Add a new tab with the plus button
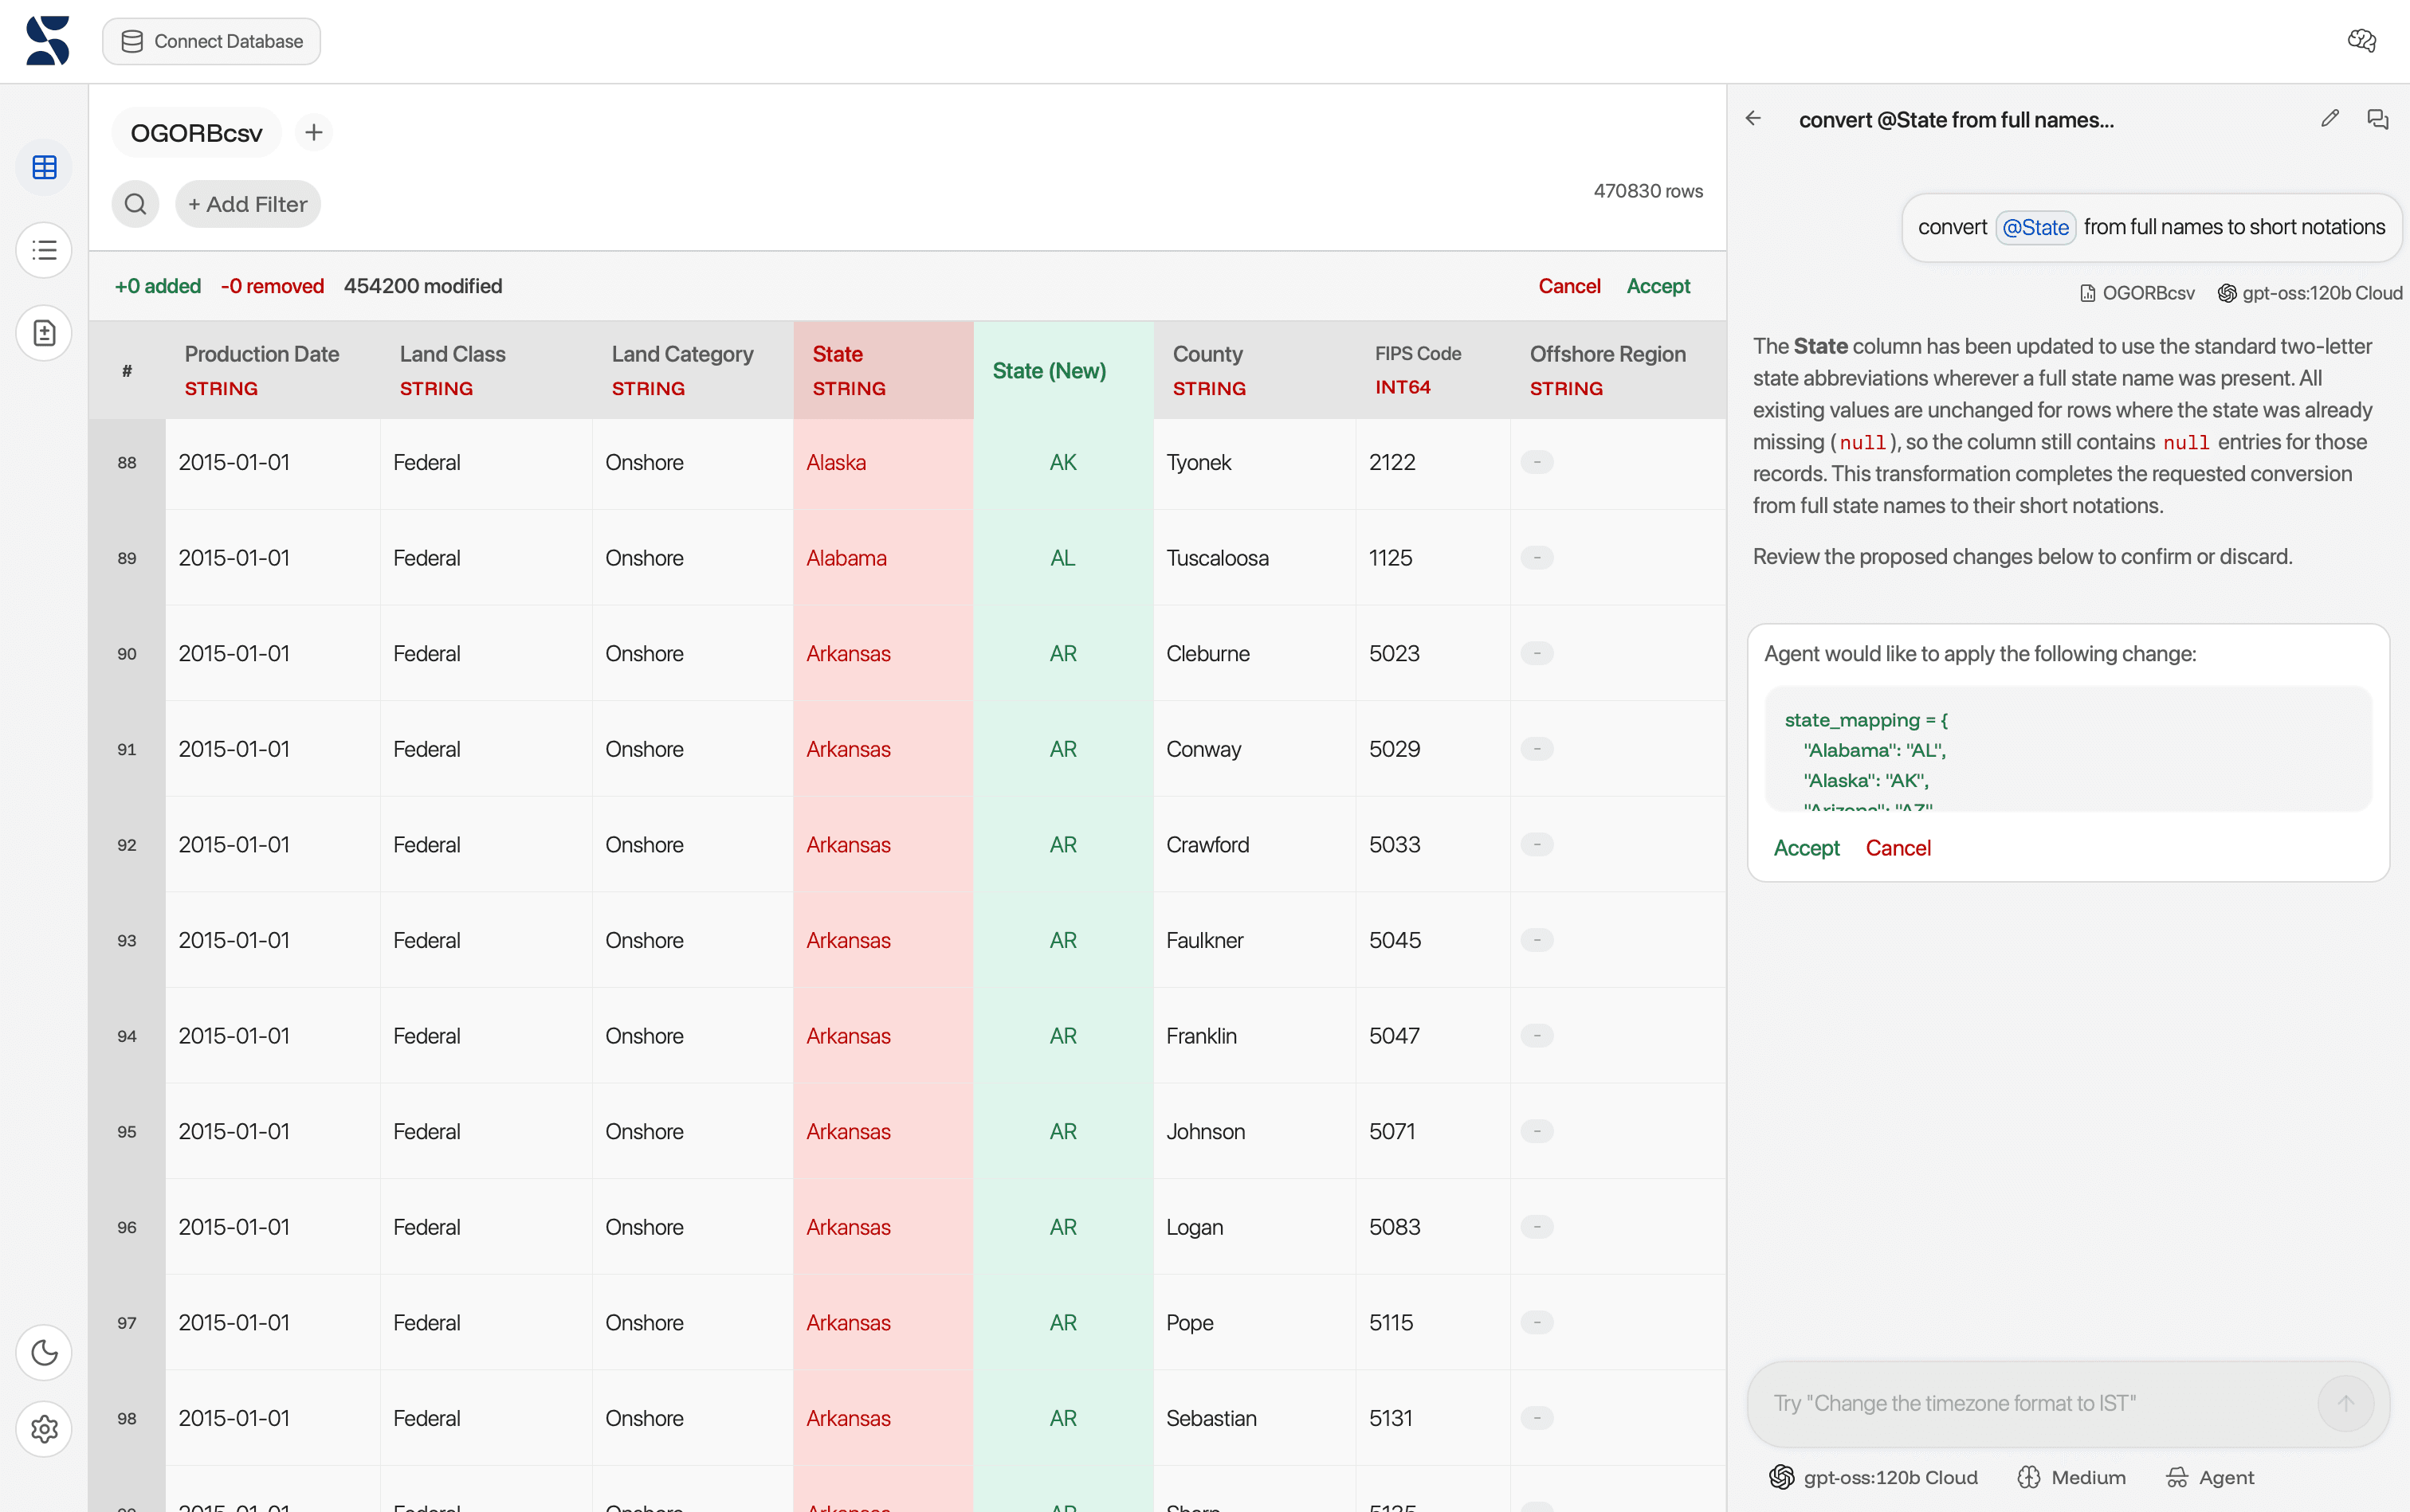 tap(313, 132)
